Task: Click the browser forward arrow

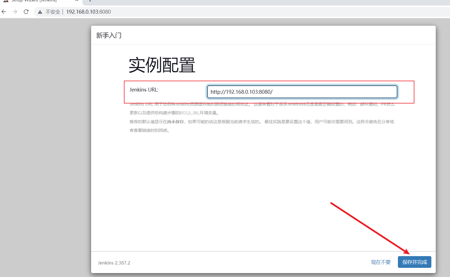Action: point(15,12)
